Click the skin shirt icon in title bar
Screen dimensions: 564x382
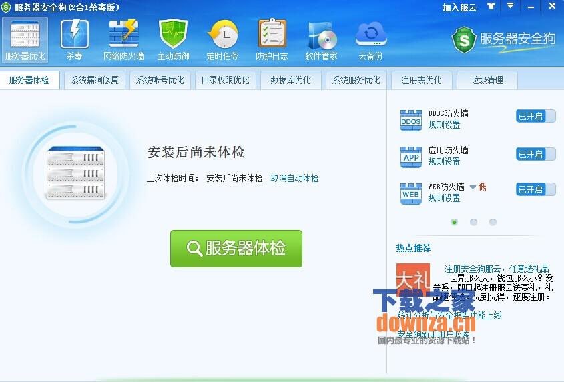point(491,6)
